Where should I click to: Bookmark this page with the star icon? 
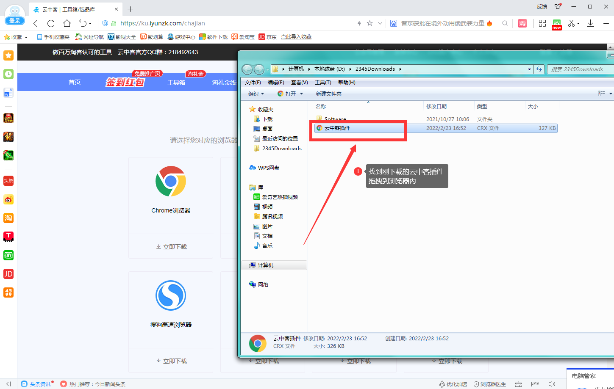(x=370, y=23)
